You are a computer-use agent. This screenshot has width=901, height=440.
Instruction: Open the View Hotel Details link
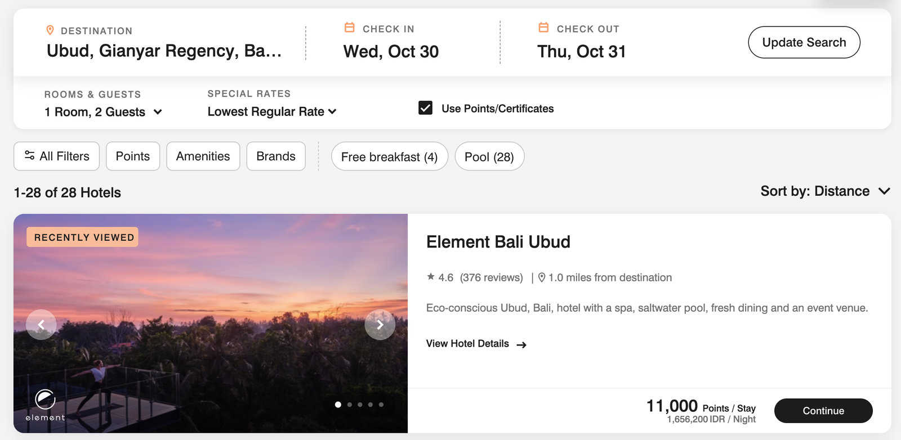coord(476,344)
